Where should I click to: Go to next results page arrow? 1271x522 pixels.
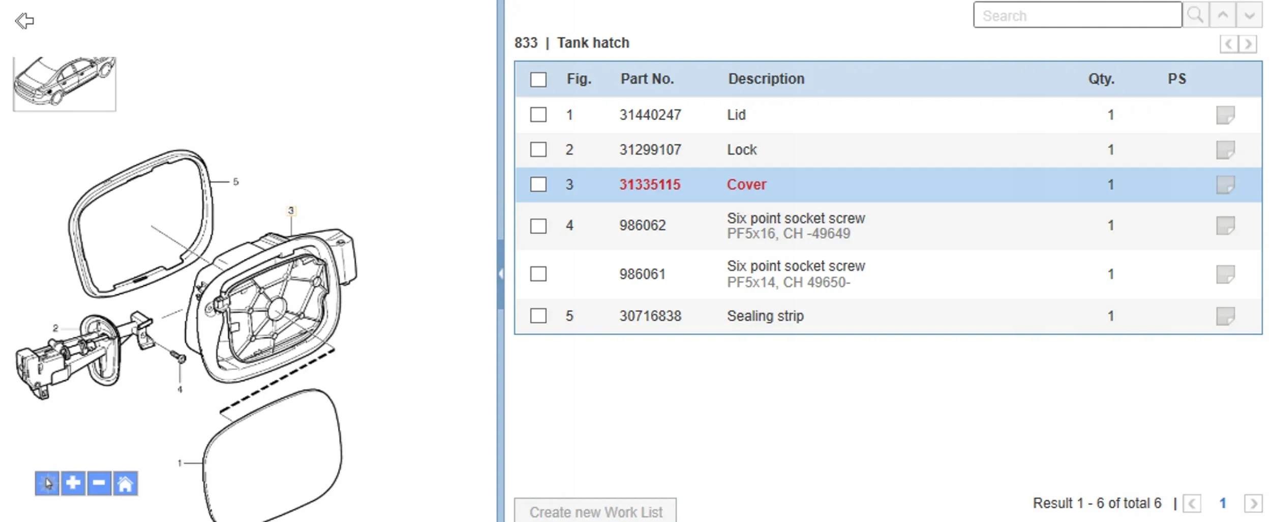pyautogui.click(x=1253, y=504)
